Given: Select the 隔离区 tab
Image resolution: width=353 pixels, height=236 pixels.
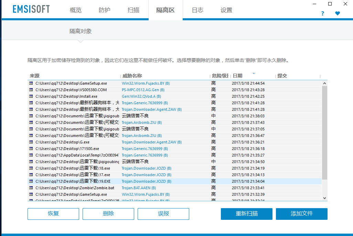Looking at the screenshot, I should 165,10.
